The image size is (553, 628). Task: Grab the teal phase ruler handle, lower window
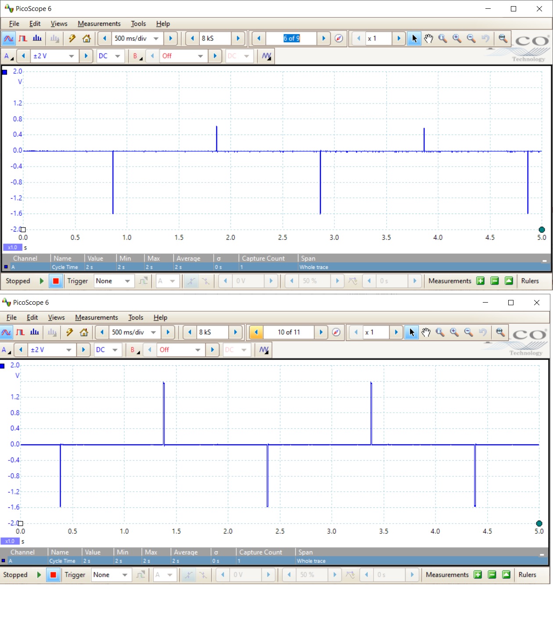click(539, 524)
